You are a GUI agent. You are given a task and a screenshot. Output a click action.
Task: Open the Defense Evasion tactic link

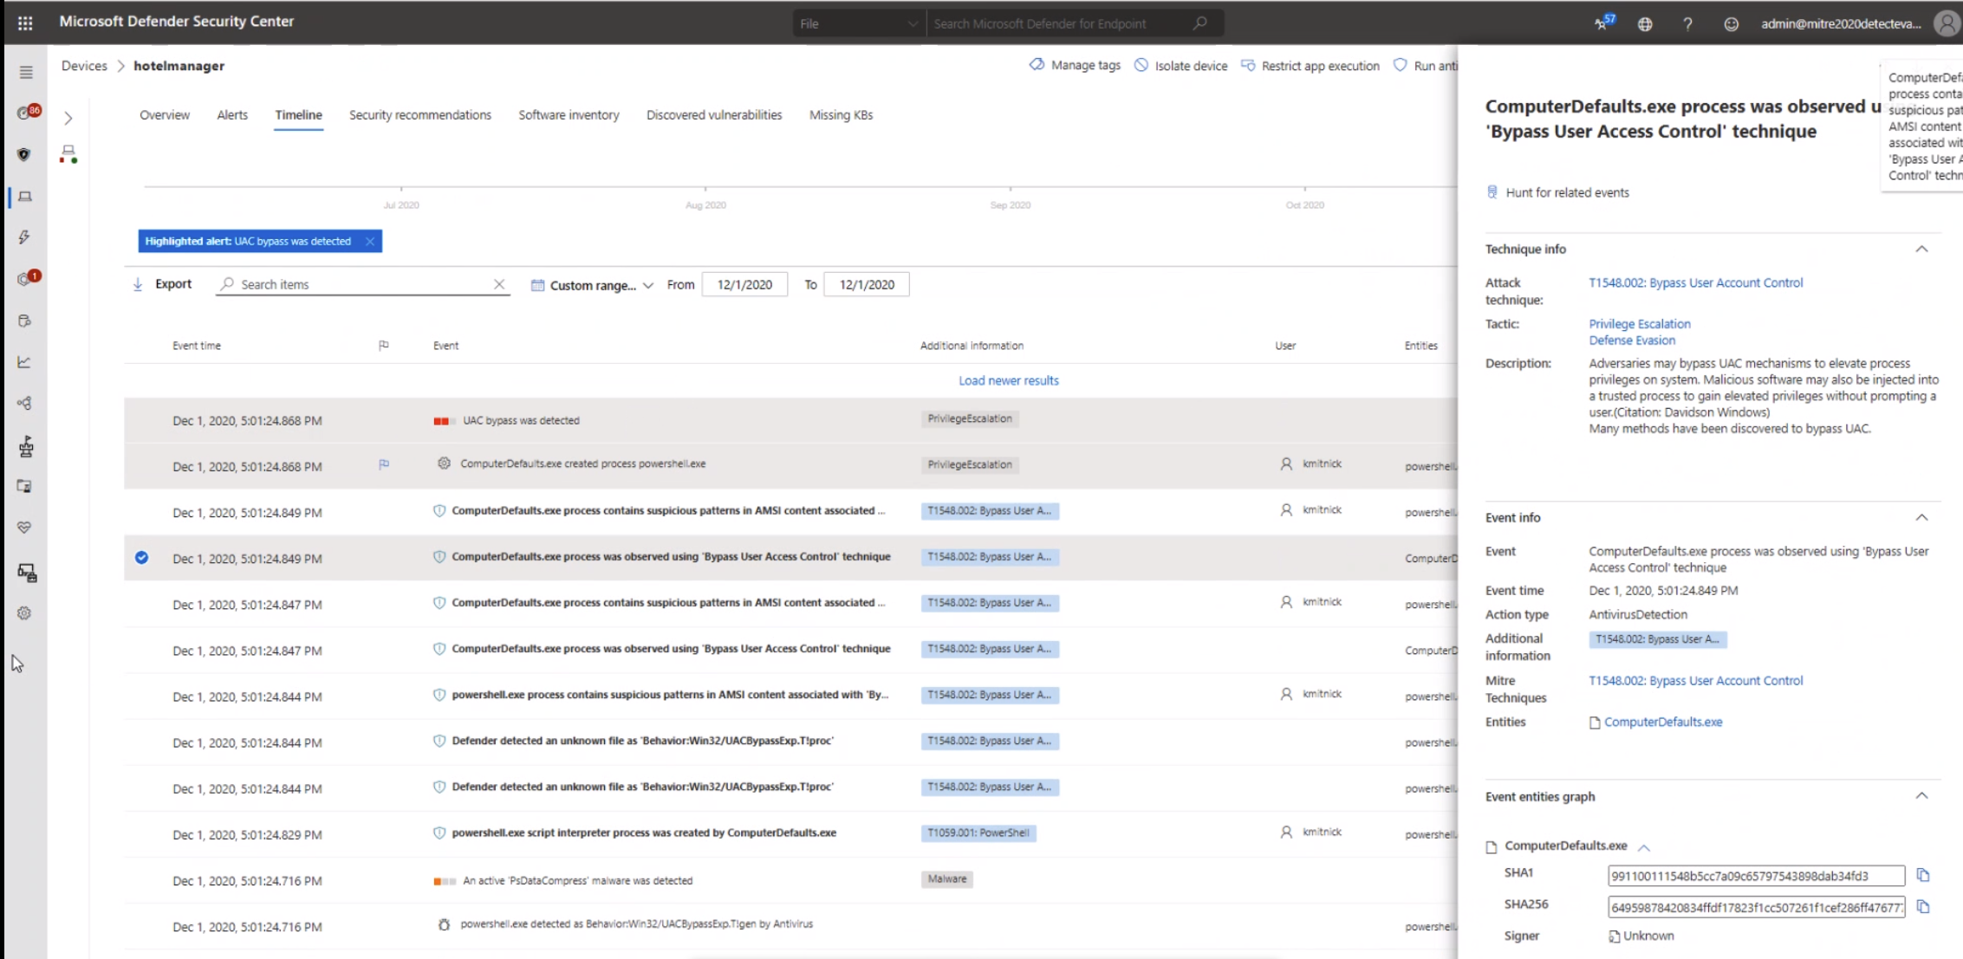click(1632, 340)
